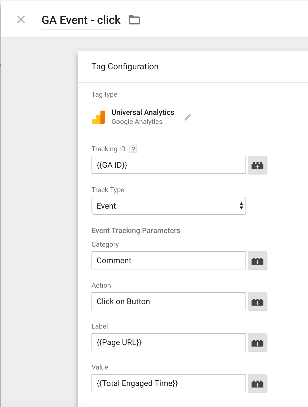Image resolution: width=308 pixels, height=407 pixels.
Task: Edit the tag type with the pencil icon
Action: [x=188, y=117]
